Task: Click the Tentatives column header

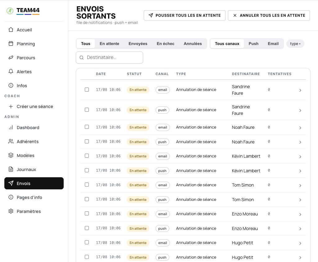Action: tap(279, 74)
